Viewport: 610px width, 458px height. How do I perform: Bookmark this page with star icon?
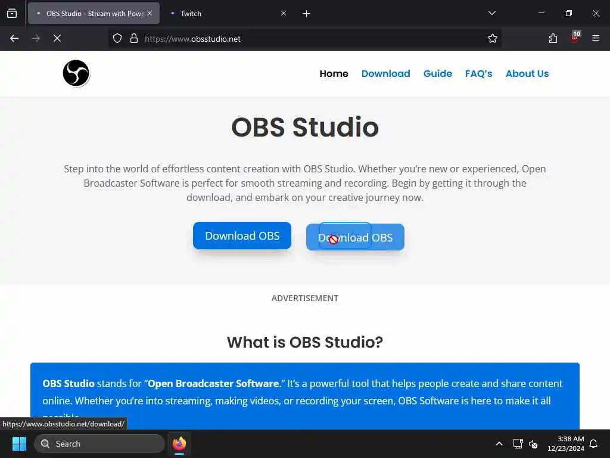coord(493,38)
